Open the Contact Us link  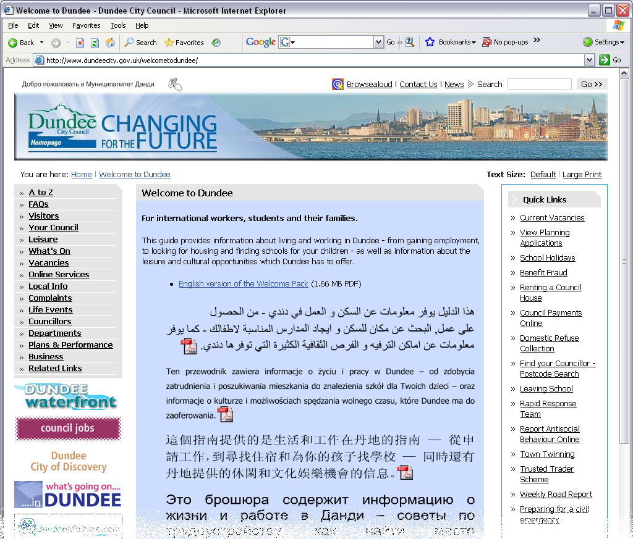[418, 84]
